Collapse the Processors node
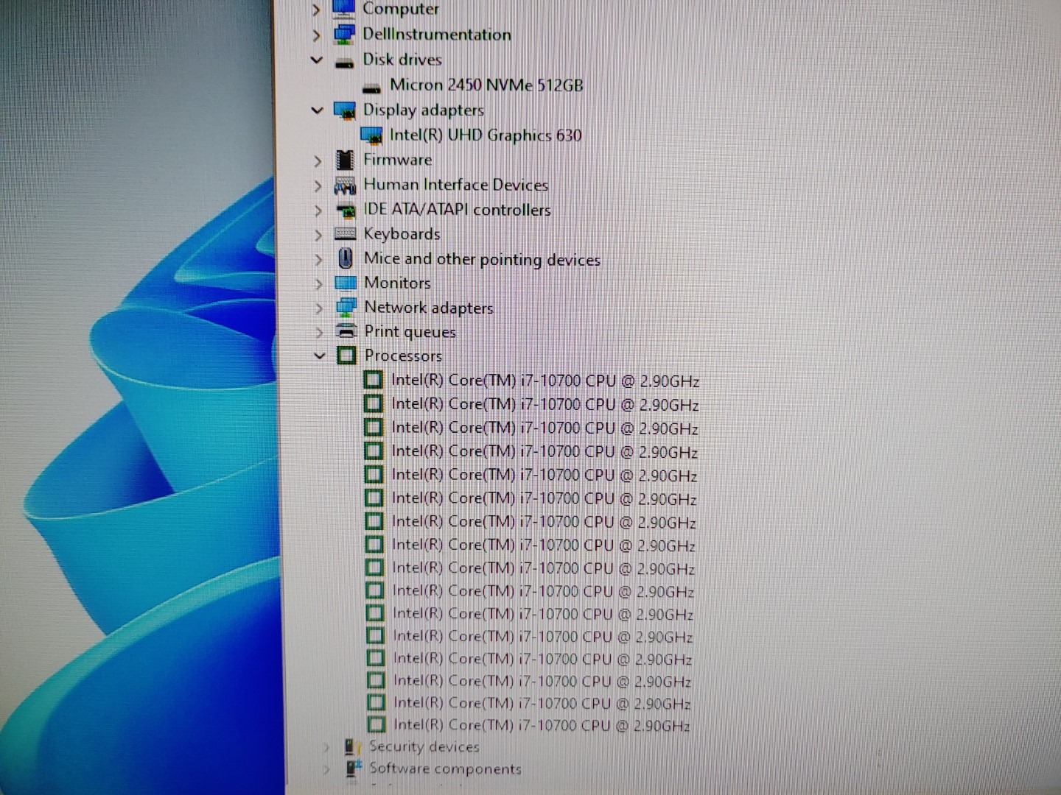 [320, 356]
